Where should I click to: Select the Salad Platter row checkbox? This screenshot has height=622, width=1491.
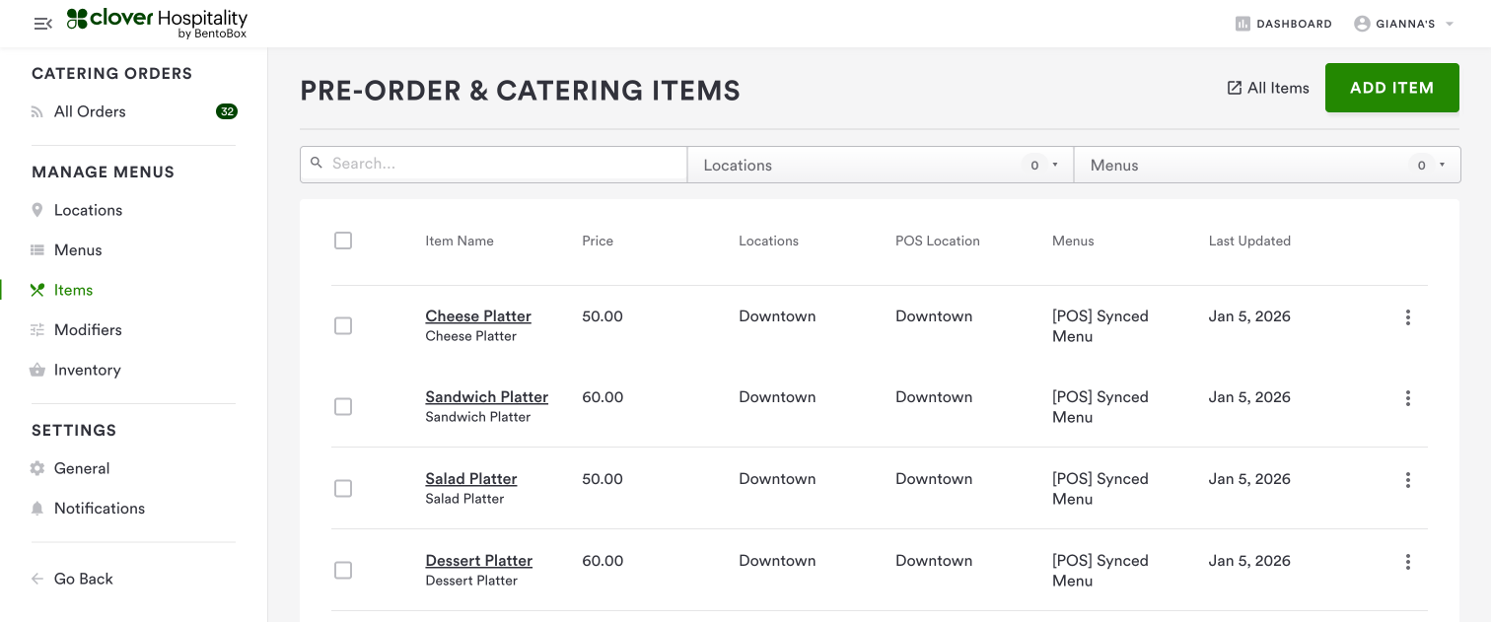(x=343, y=488)
